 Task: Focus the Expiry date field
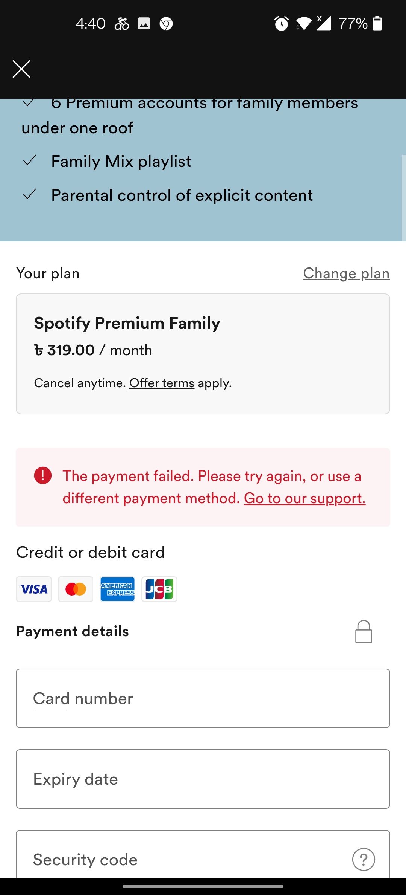click(203, 779)
